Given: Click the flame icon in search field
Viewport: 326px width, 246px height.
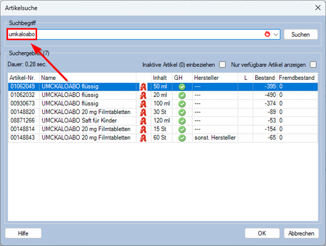Looking at the screenshot, I should point(268,34).
